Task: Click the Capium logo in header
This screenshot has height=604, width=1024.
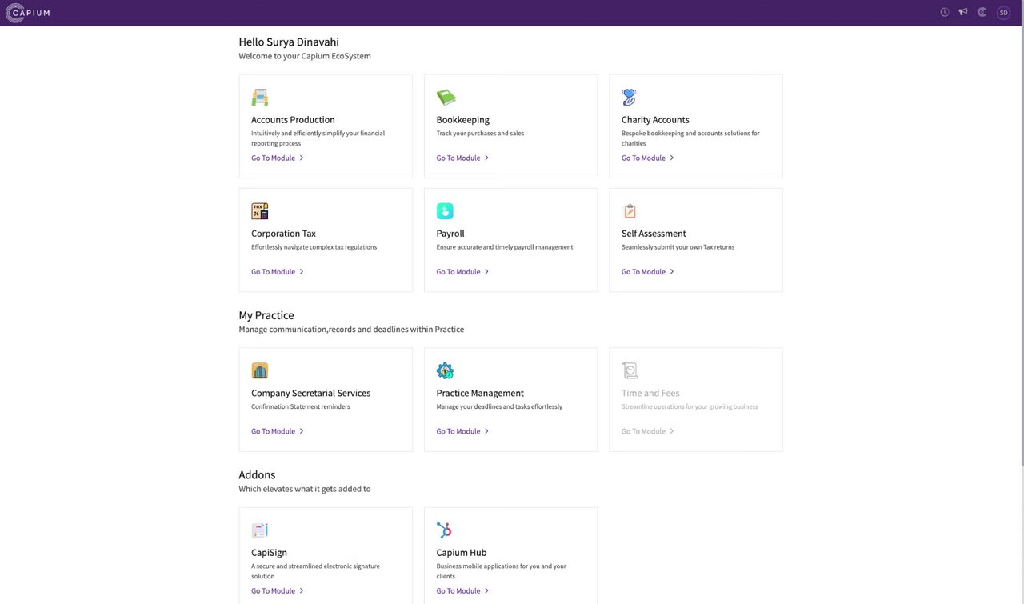Action: click(28, 13)
